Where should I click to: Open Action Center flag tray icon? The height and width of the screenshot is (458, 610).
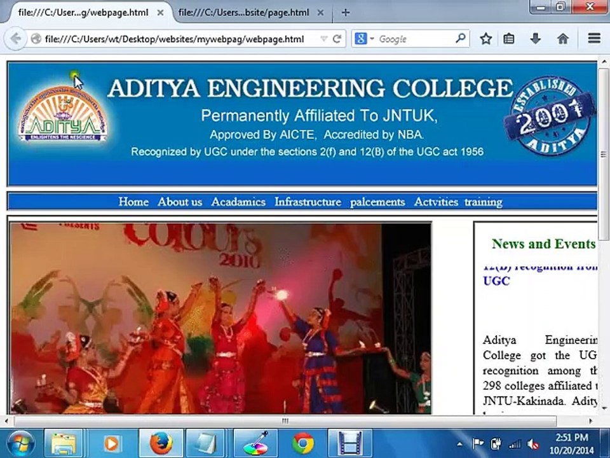[x=477, y=443]
